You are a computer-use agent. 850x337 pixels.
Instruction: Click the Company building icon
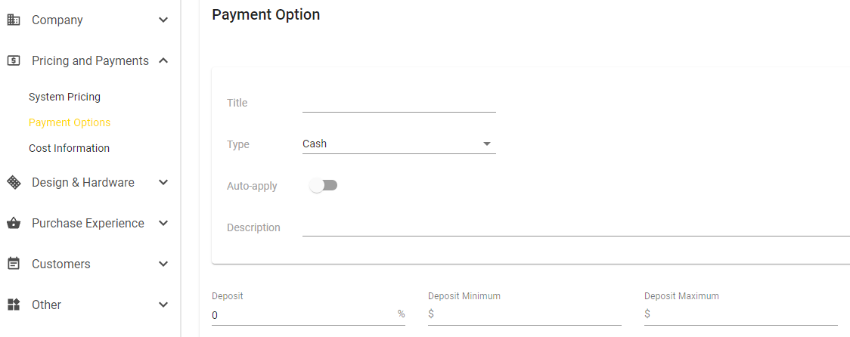tap(14, 20)
